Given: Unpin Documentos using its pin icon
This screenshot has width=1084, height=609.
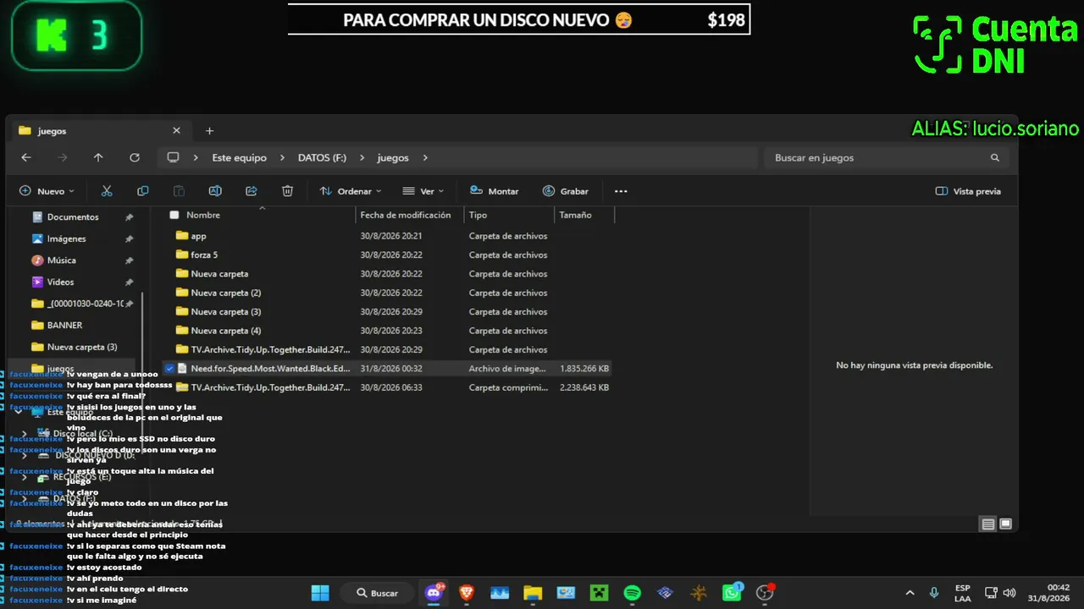Looking at the screenshot, I should coord(129,217).
